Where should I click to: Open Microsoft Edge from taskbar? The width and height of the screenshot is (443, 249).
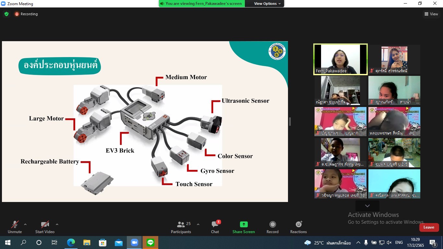pyautogui.click(x=71, y=243)
